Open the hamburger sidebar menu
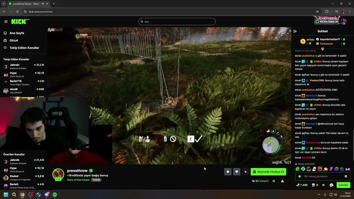 [6, 22]
